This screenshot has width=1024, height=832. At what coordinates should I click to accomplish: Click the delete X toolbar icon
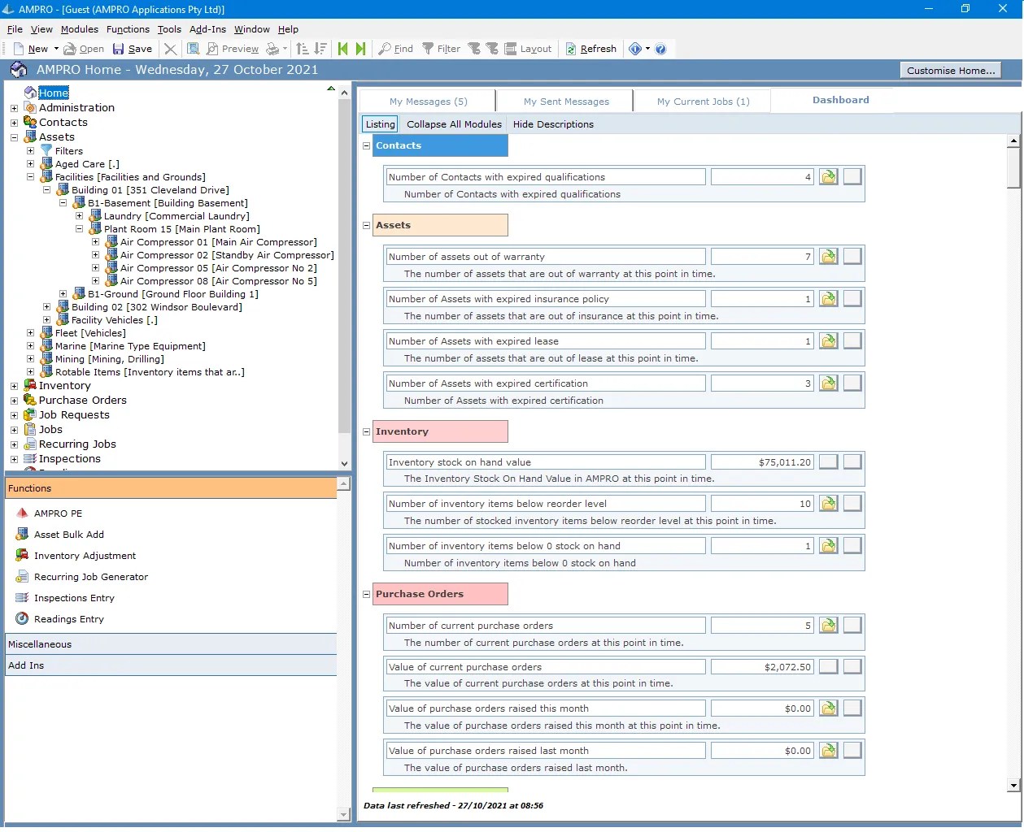click(x=170, y=49)
